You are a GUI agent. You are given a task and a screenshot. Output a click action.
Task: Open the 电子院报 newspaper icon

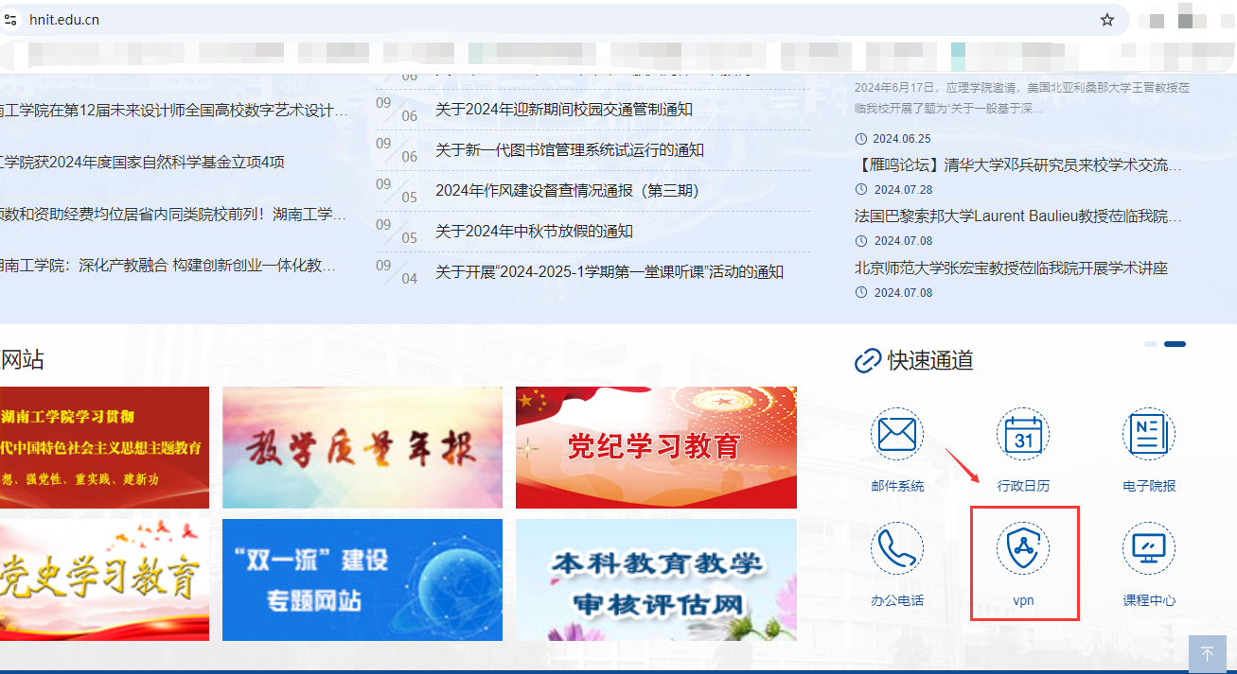[x=1148, y=435]
